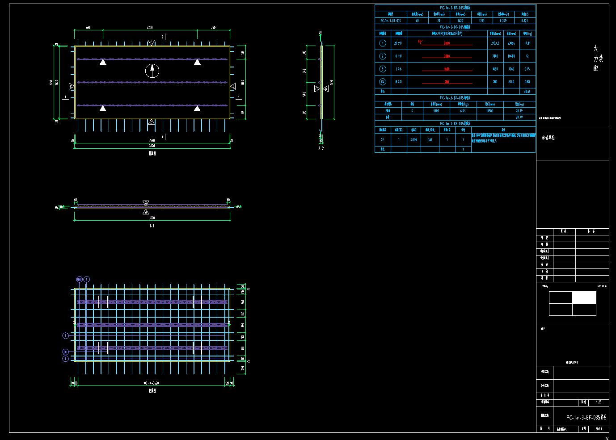The image size is (616, 440).
Task: Select the upper-left white lifting point triangle
Action: coord(103,62)
